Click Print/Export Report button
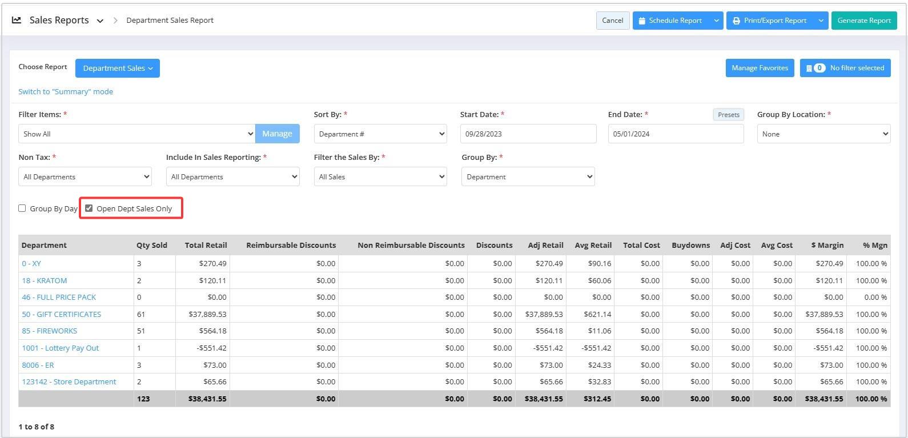 pos(770,21)
